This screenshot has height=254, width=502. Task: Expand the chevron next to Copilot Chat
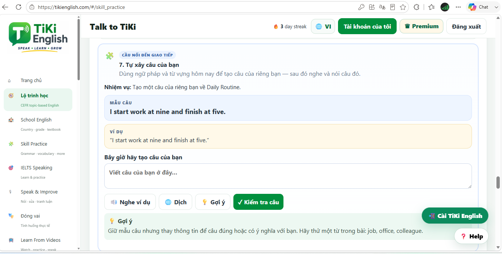coord(496,7)
